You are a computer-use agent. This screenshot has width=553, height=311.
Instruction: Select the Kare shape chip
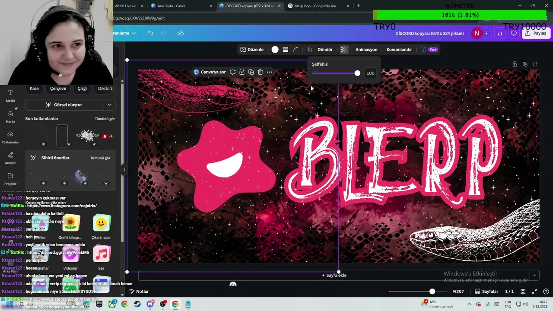coord(34,89)
